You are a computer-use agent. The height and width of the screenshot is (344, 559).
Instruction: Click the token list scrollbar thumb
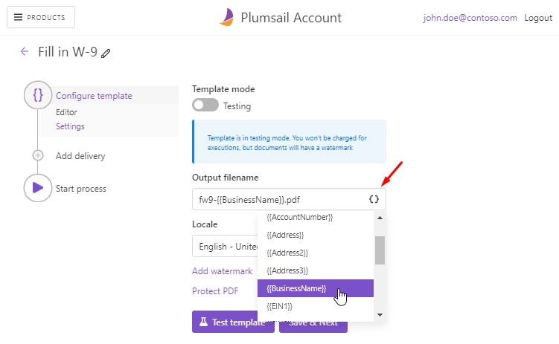[380, 250]
